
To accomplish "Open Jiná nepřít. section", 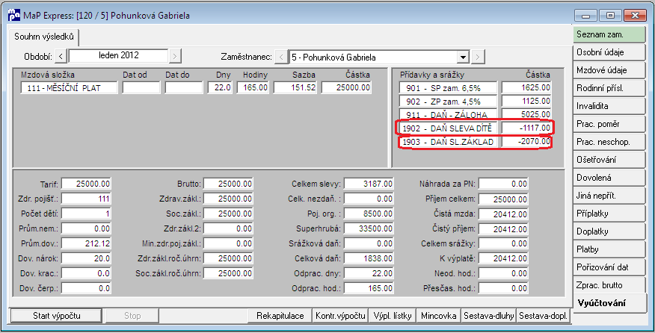I will tap(609, 196).
